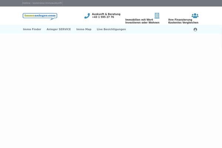Click the people group icon above Ihre Finanzierung
The height and width of the screenshot is (148, 222).
pos(195,16)
